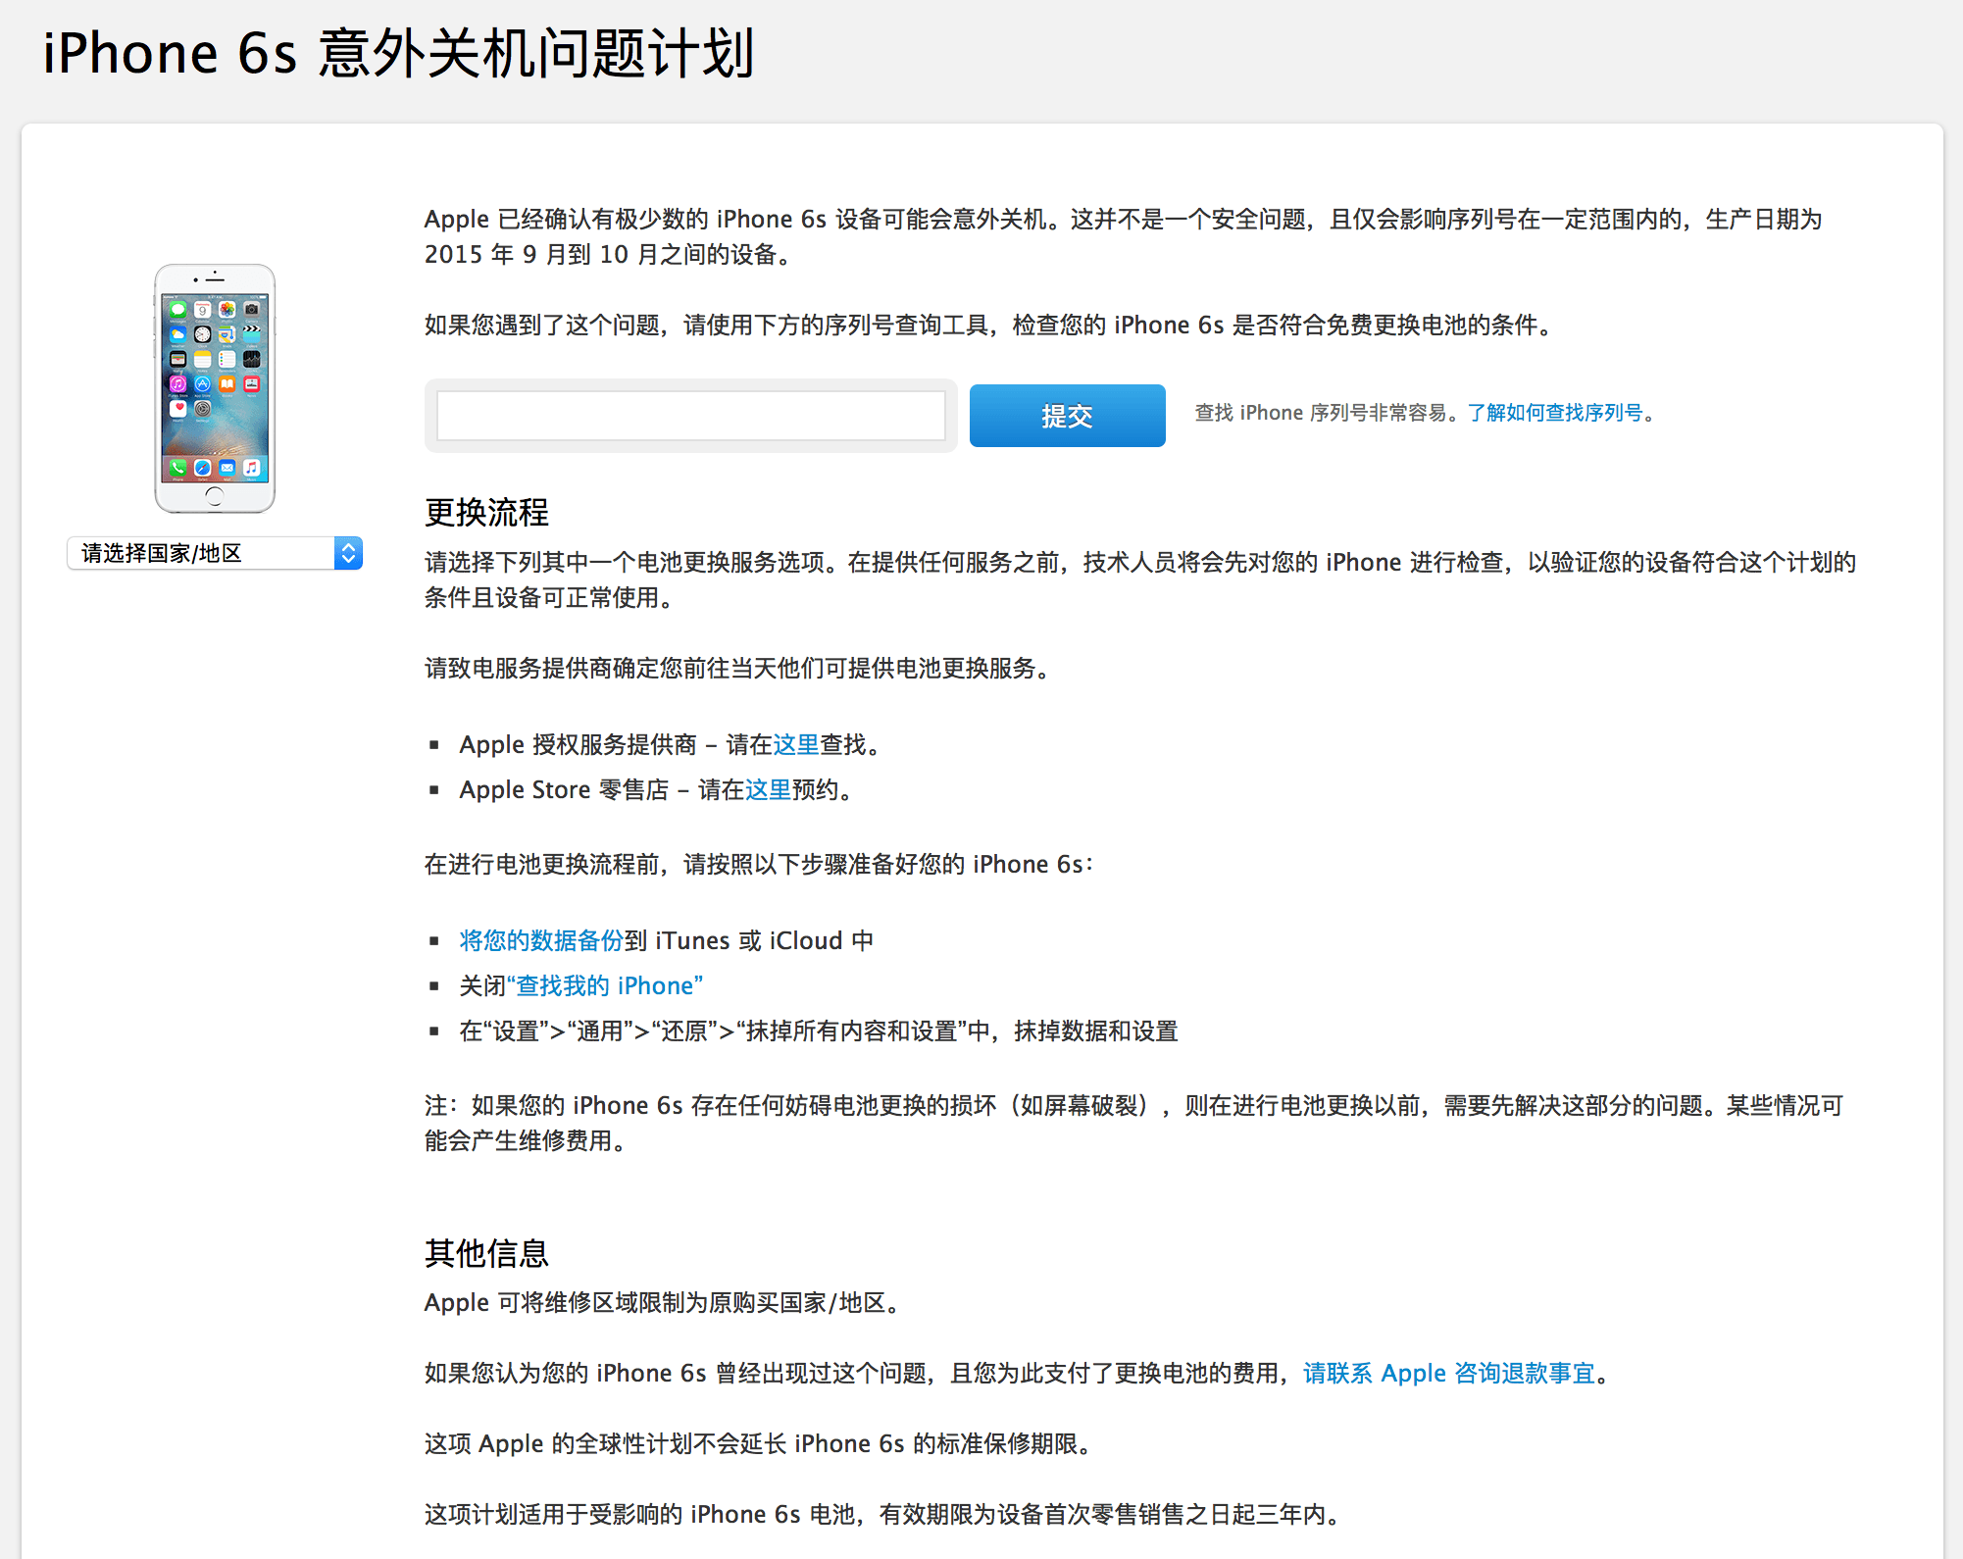Click the 其他信息 heading
1963x1559 pixels.
486,1253
